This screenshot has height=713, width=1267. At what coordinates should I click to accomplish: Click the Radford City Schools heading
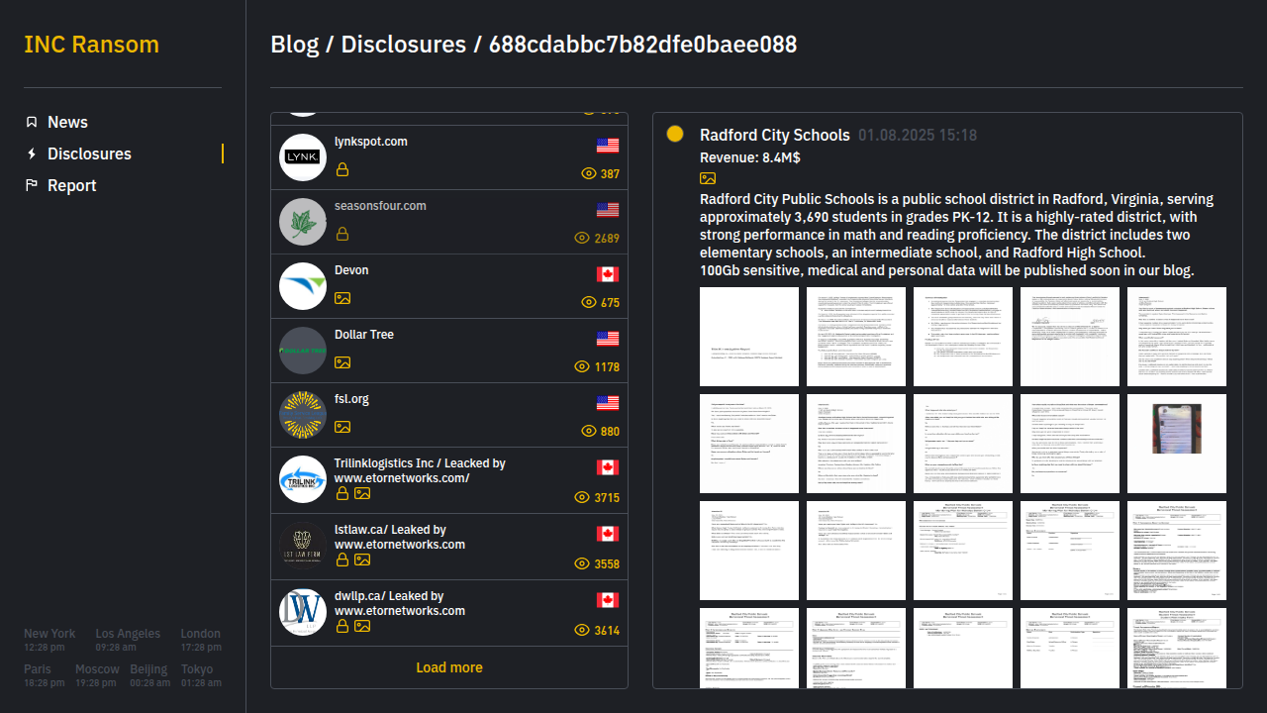pos(775,135)
